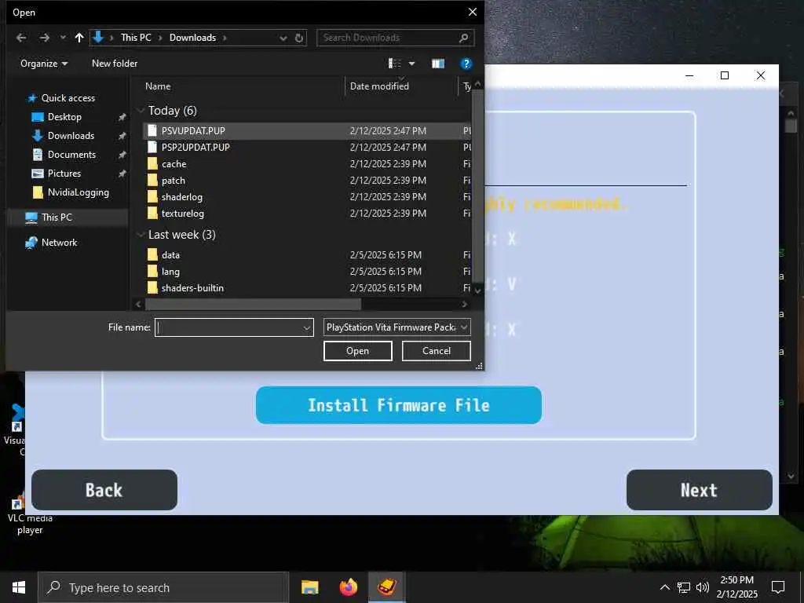Open the help question mark

(x=466, y=64)
